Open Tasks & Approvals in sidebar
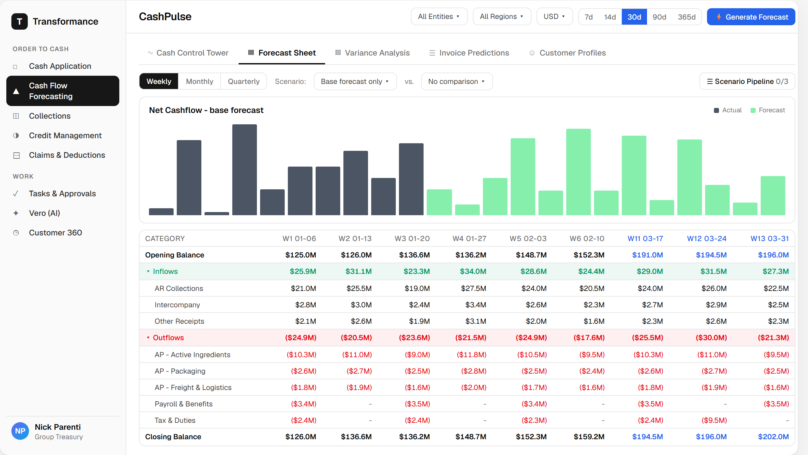Screen dimensions: 808x455 tap(63, 194)
